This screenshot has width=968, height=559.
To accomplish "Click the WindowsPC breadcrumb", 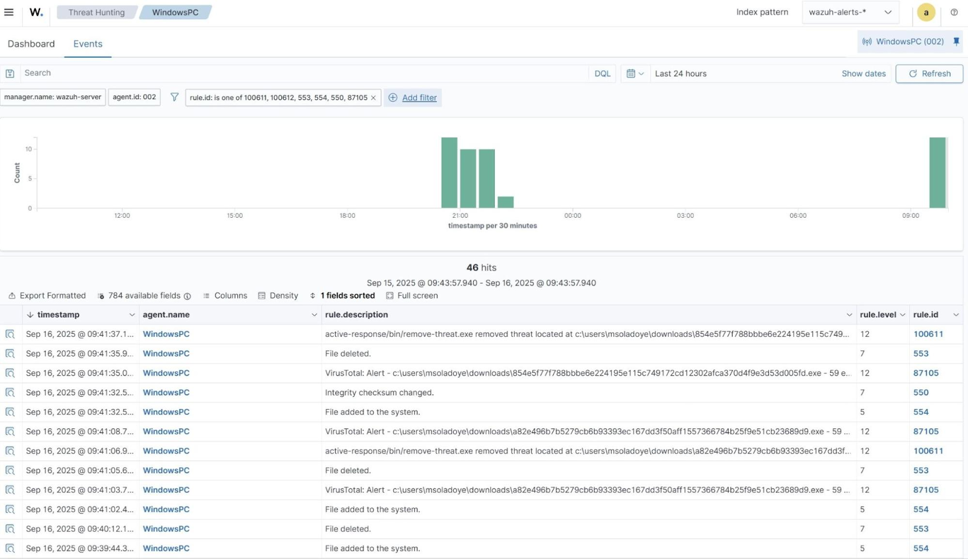I will [x=175, y=12].
